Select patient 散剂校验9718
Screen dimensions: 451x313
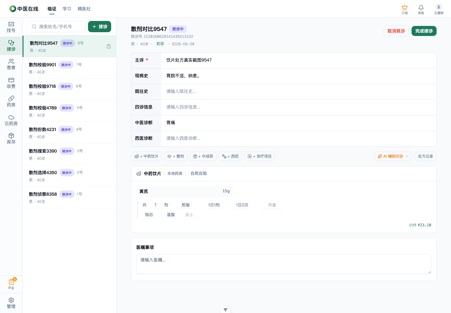70,89
